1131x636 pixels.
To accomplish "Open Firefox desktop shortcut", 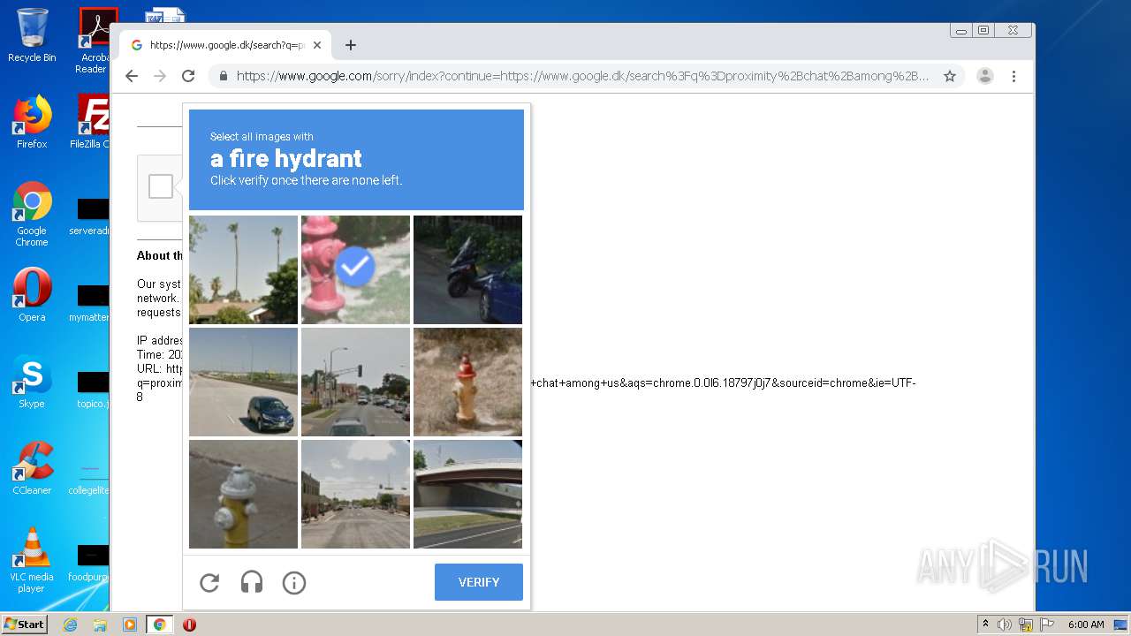I will point(32,122).
